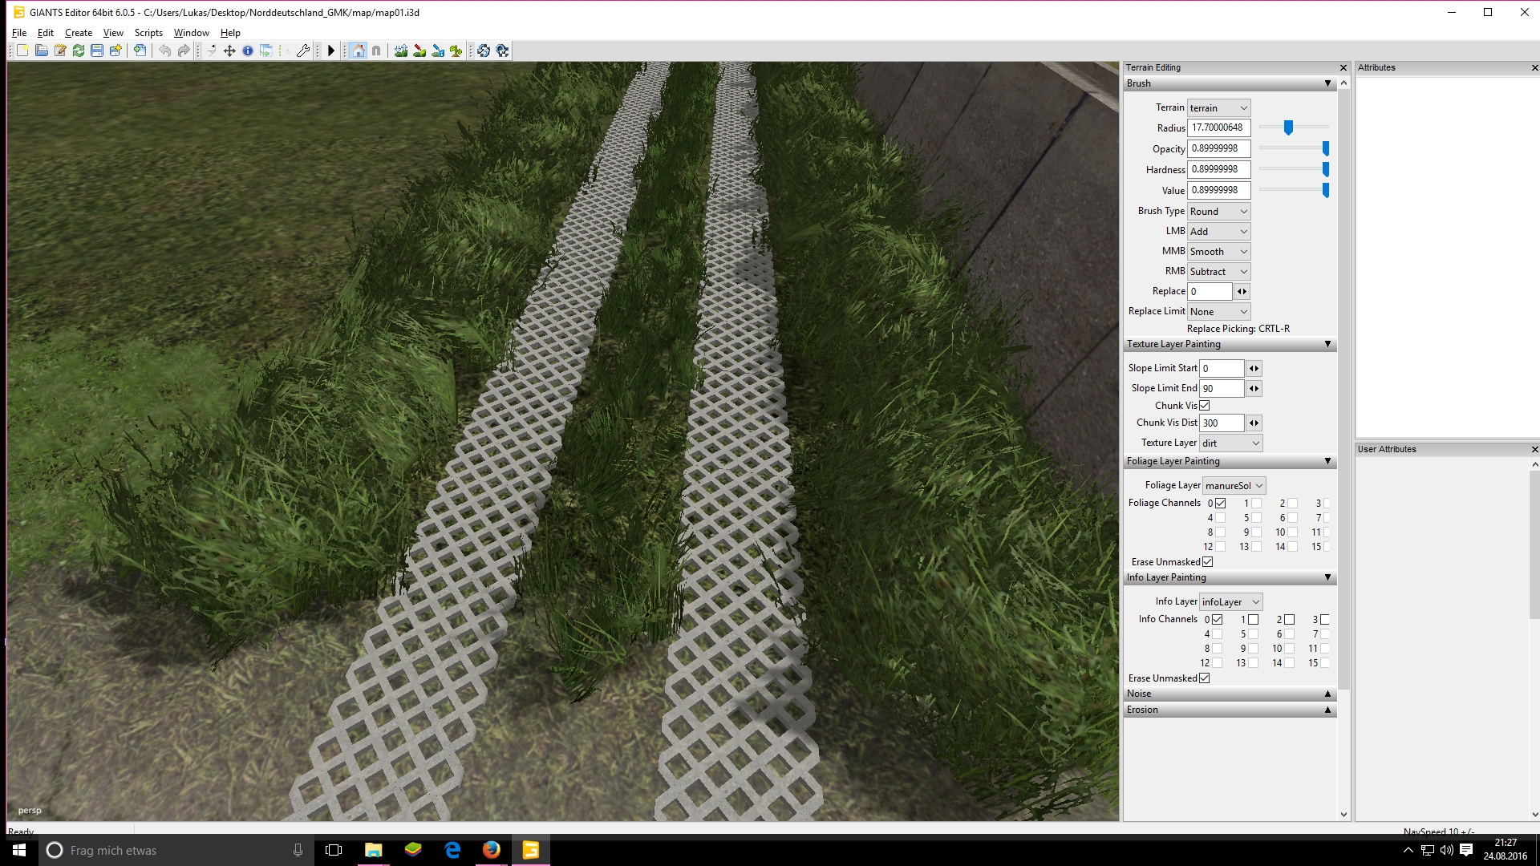Open the Texture Layer dropdown

1230,443
